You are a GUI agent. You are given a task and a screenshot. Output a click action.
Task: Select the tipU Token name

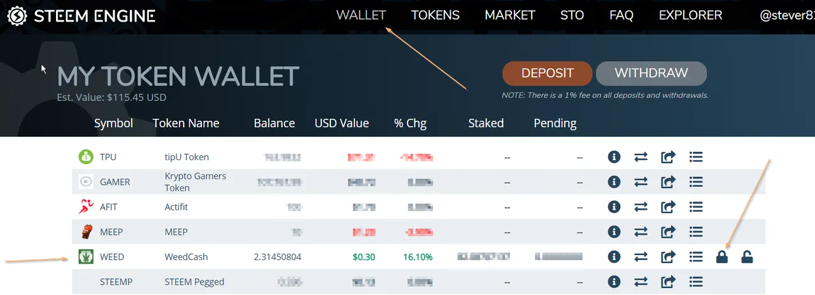pyautogui.click(x=187, y=156)
